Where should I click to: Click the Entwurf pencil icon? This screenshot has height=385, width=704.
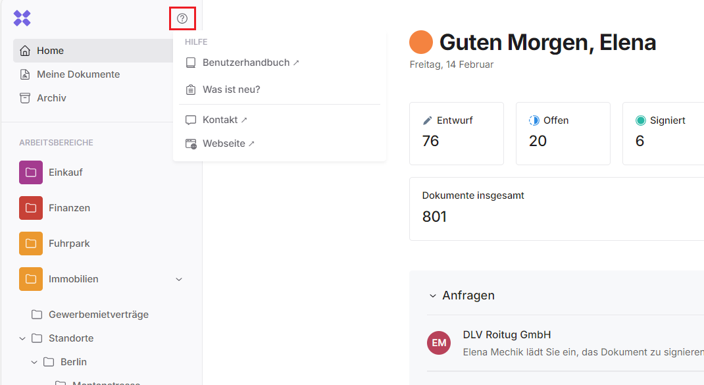tap(428, 120)
